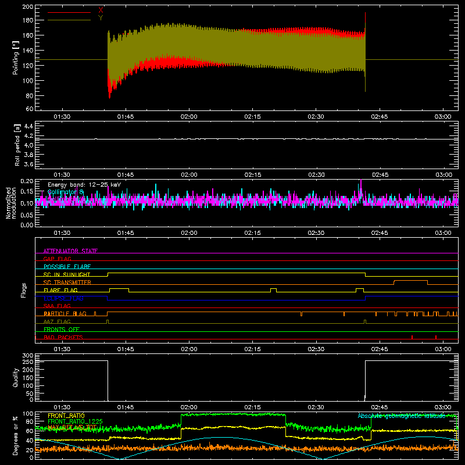Click the 0.20 tick on modulation axis

[27, 181]
